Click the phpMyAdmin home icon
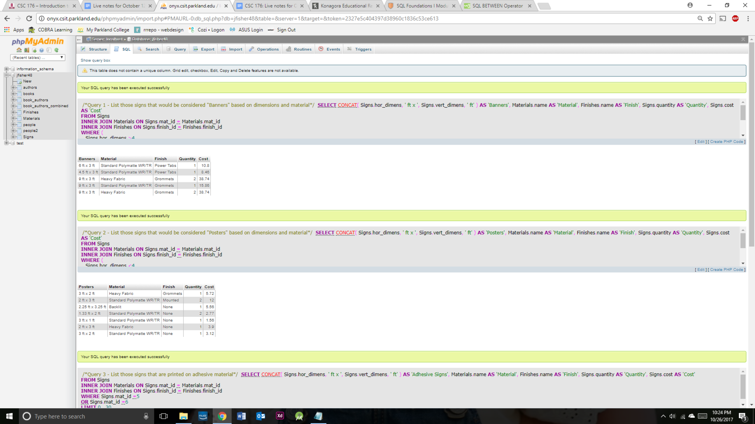The image size is (755, 424). (x=19, y=50)
